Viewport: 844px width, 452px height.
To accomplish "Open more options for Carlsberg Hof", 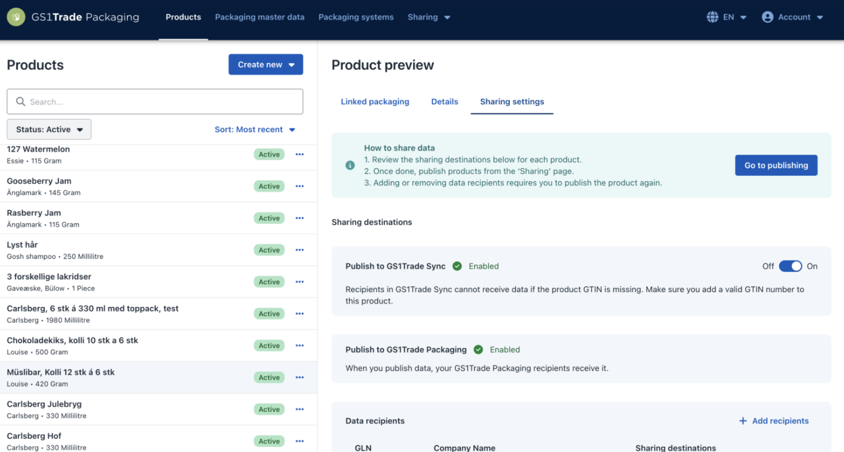I will [x=299, y=441].
